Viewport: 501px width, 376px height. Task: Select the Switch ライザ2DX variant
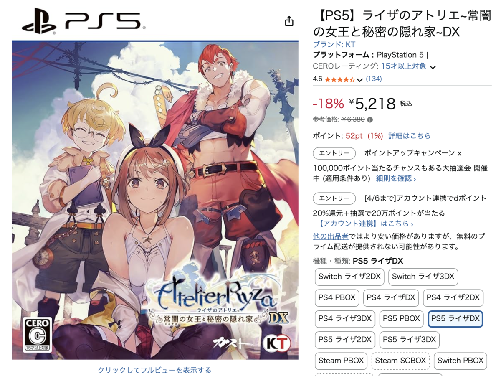coord(349,277)
